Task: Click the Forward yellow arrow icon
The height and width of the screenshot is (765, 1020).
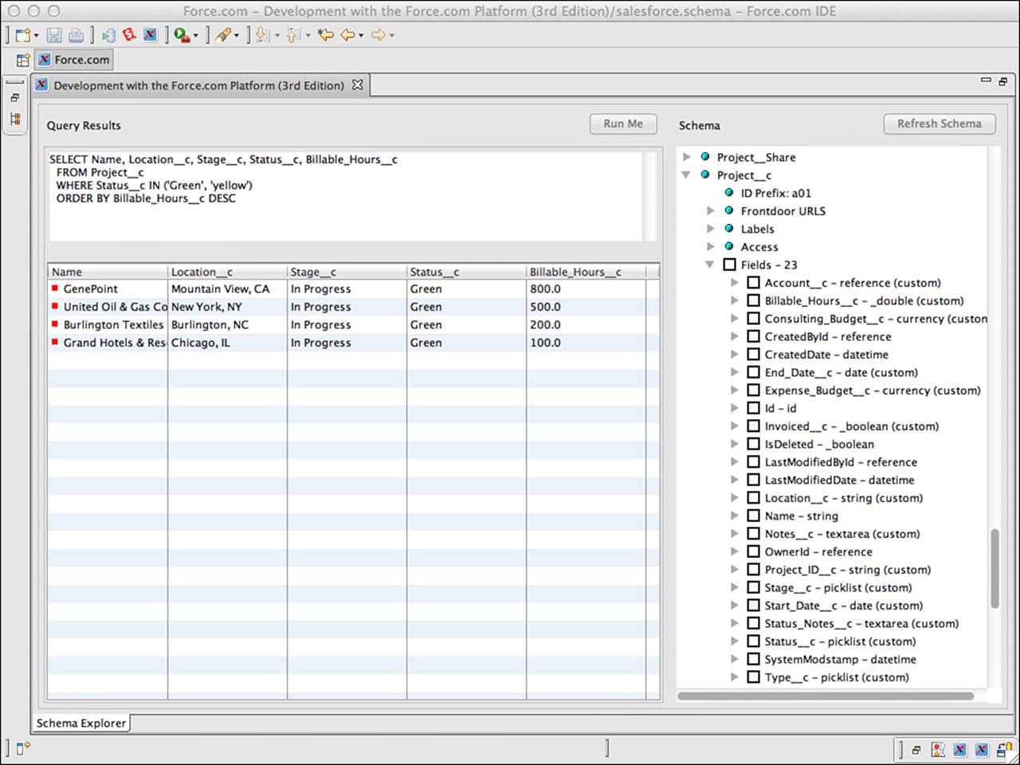Action: pyautogui.click(x=379, y=35)
